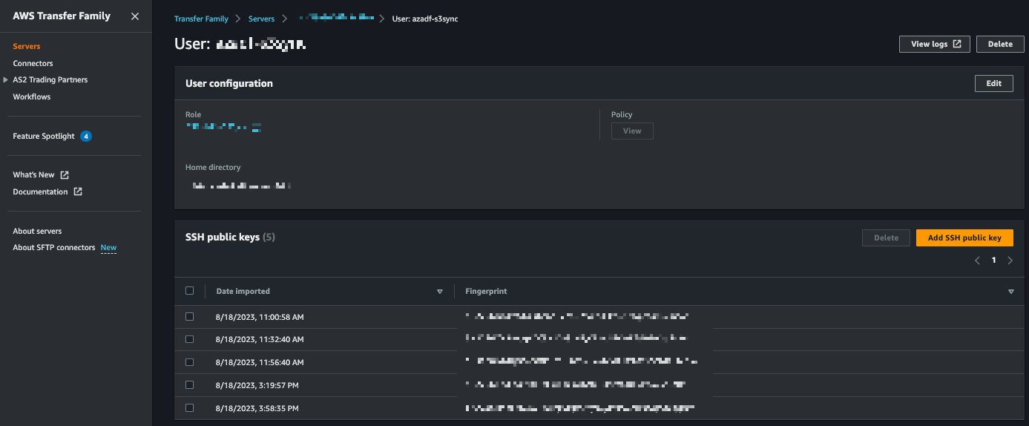The width and height of the screenshot is (1029, 426).
Task: Click Delete in SSH public keys panel
Action: click(x=887, y=237)
